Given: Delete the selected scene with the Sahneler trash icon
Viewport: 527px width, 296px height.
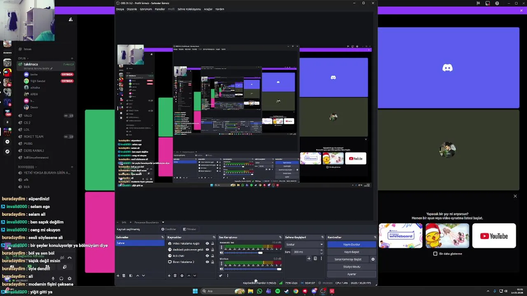Looking at the screenshot, I should [x=124, y=275].
